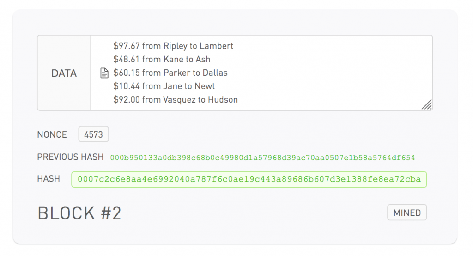The width and height of the screenshot is (473, 256).
Task: Click the resize handle of the data textbox
Action: point(427,105)
